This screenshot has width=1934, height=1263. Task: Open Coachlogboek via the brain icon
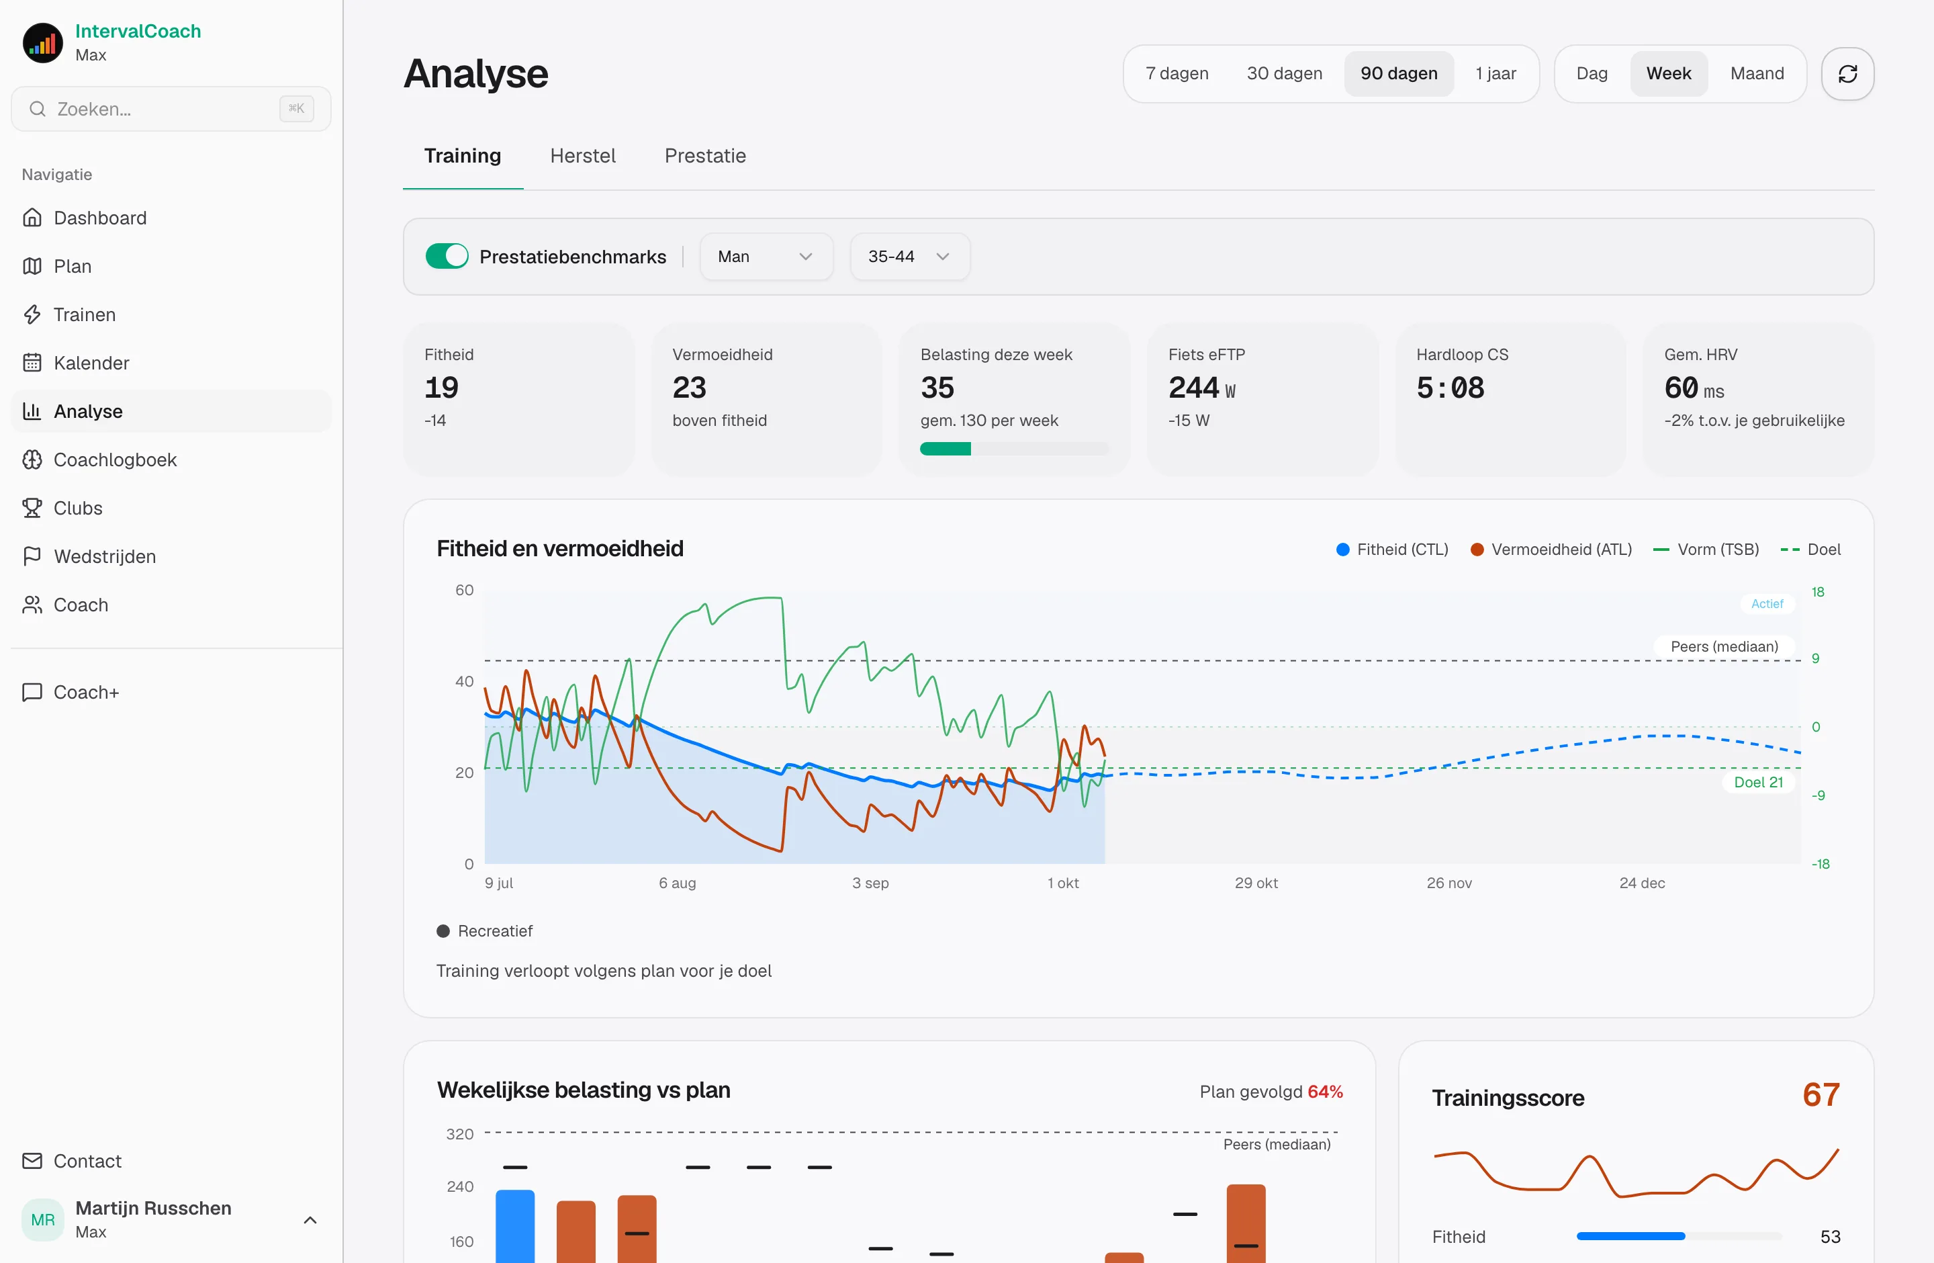point(32,460)
